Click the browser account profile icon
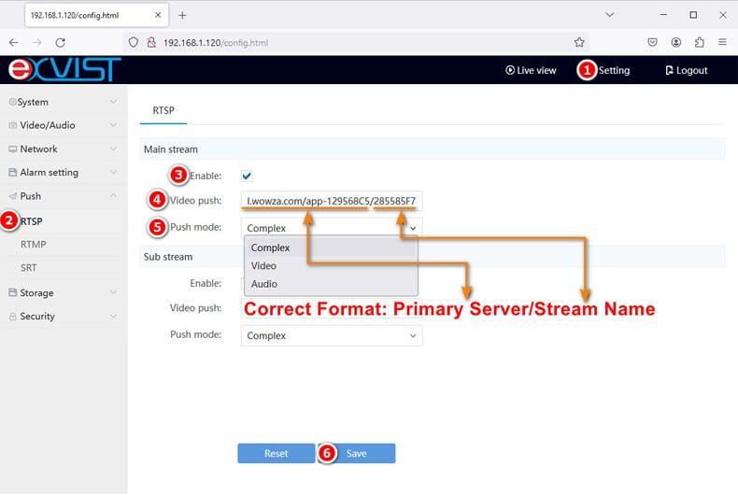The image size is (738, 495). pos(675,42)
